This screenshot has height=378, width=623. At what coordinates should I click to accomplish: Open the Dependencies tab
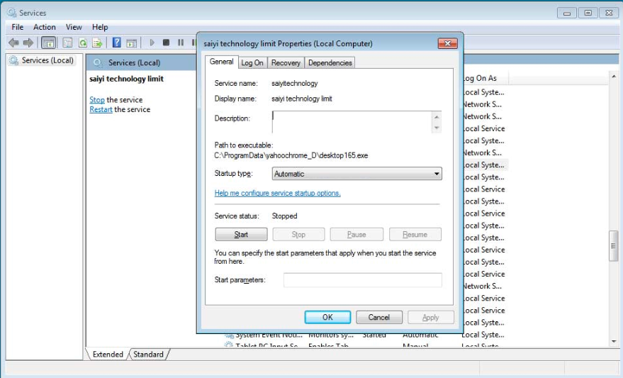tap(330, 62)
